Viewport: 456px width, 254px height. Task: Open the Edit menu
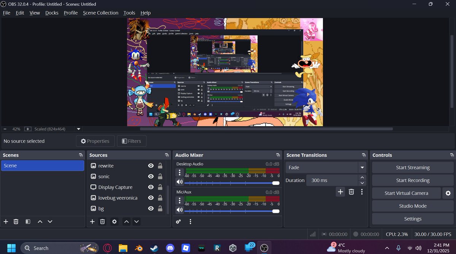[20, 13]
